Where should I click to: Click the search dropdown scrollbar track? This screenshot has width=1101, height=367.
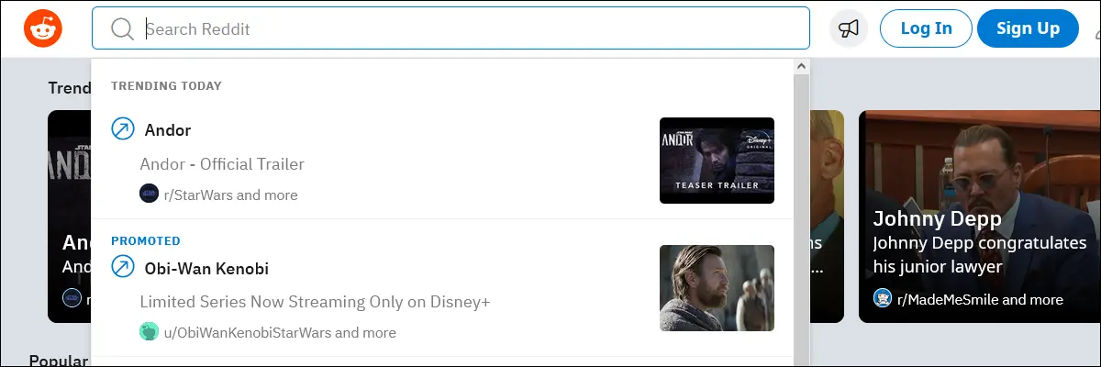coord(800,220)
